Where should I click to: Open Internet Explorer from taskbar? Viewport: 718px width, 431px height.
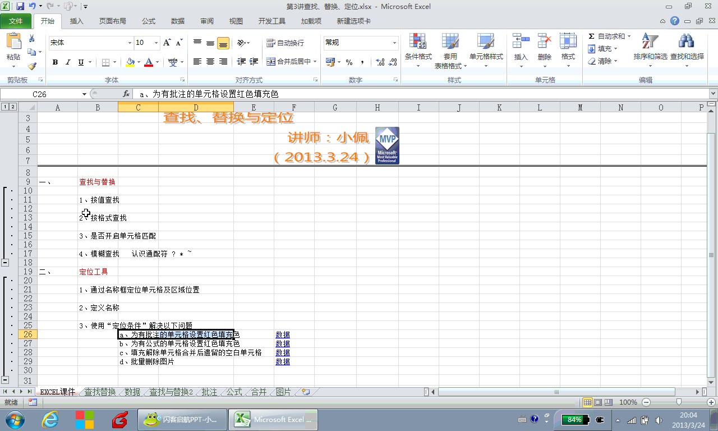click(50, 419)
